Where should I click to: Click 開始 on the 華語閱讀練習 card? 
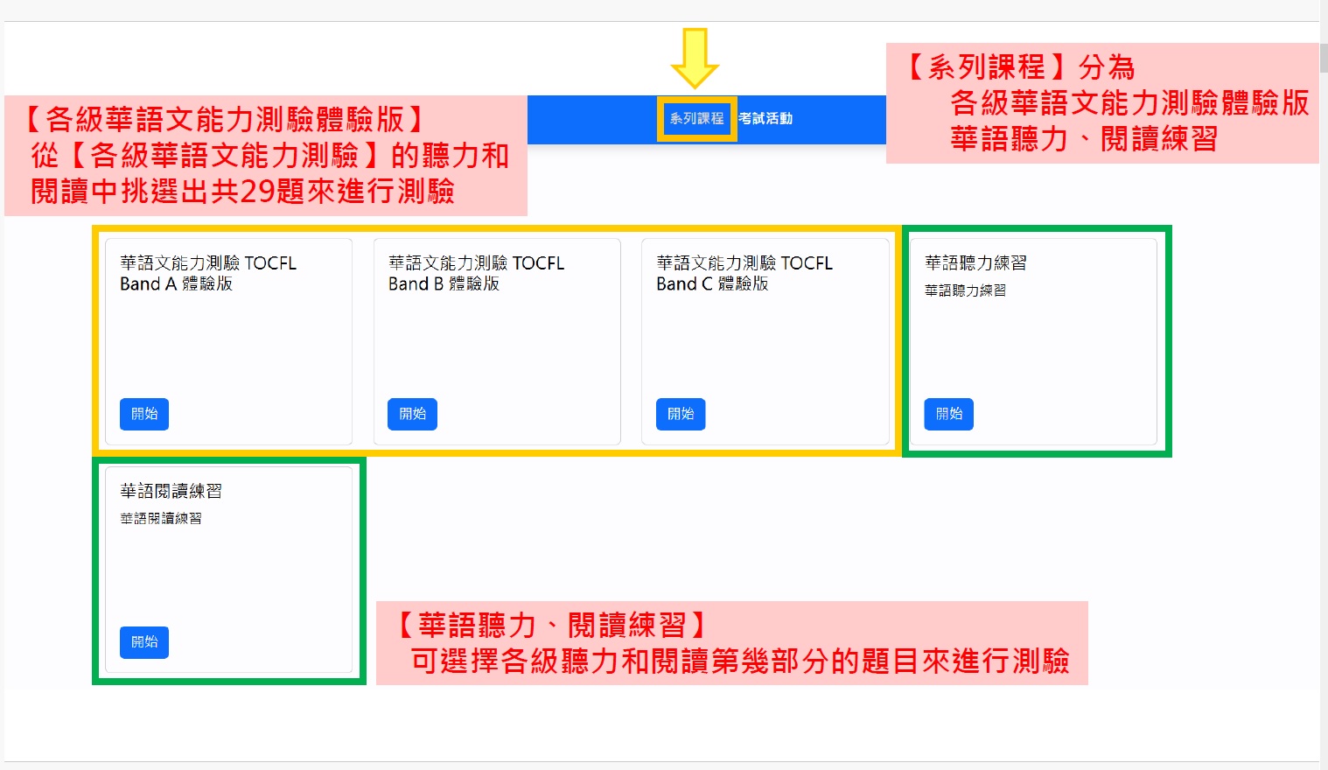144,642
